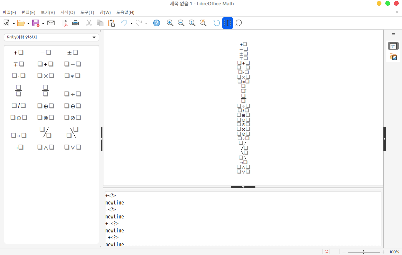Expand the 단항/이항 연산자 category dropdown
Screen dimensions: 402x255
(52, 38)
